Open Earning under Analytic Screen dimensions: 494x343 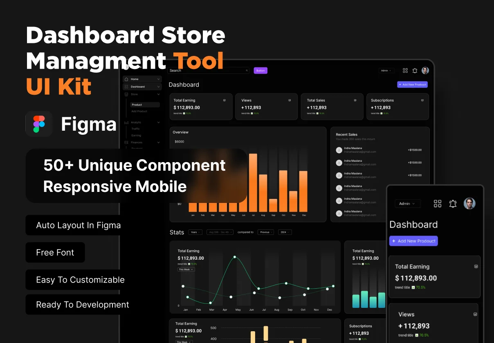(136, 136)
